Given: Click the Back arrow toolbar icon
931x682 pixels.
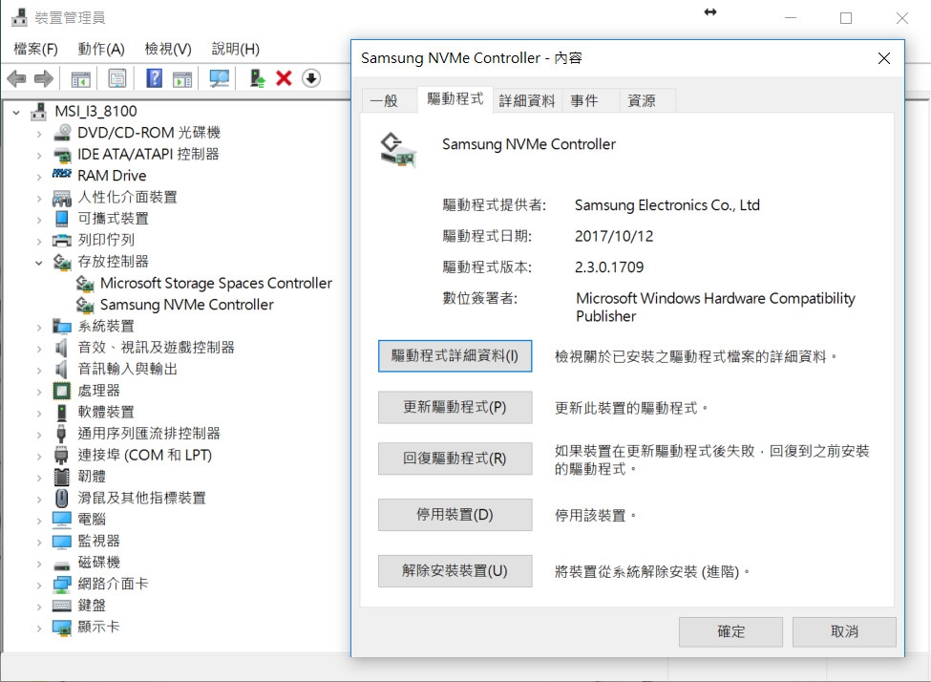Looking at the screenshot, I should [x=16, y=78].
